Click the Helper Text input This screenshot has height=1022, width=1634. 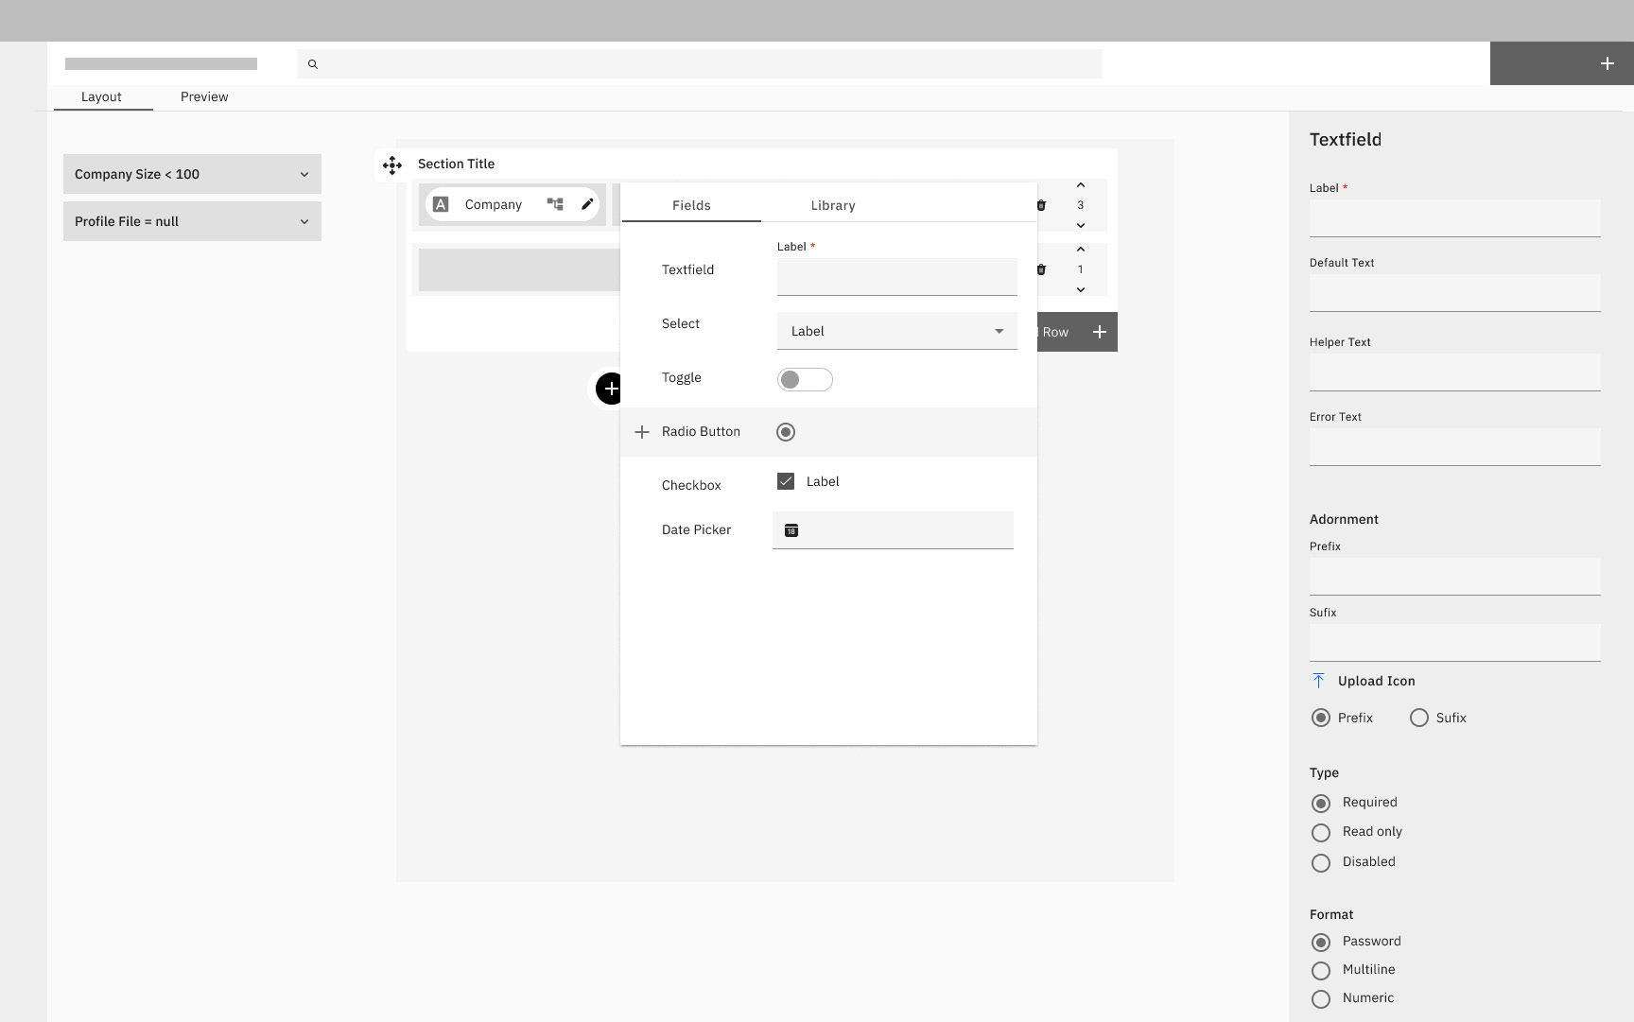pos(1454,372)
